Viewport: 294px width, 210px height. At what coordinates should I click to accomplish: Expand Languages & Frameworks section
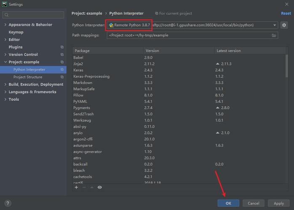tap(5, 92)
